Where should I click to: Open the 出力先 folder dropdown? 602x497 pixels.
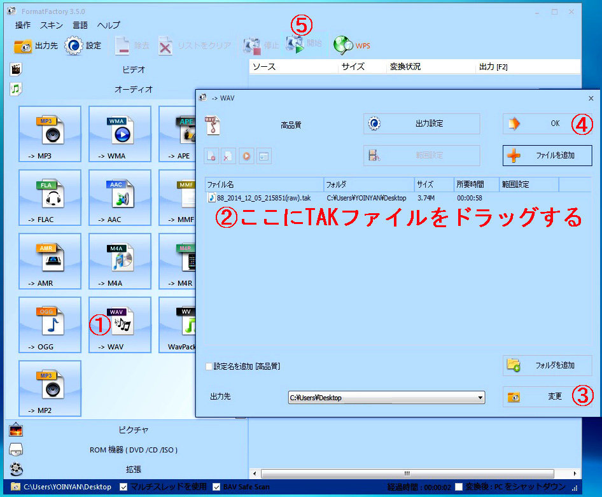[480, 398]
